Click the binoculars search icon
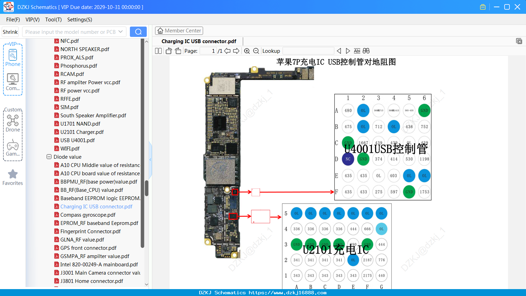The image size is (526, 296). (x=366, y=51)
